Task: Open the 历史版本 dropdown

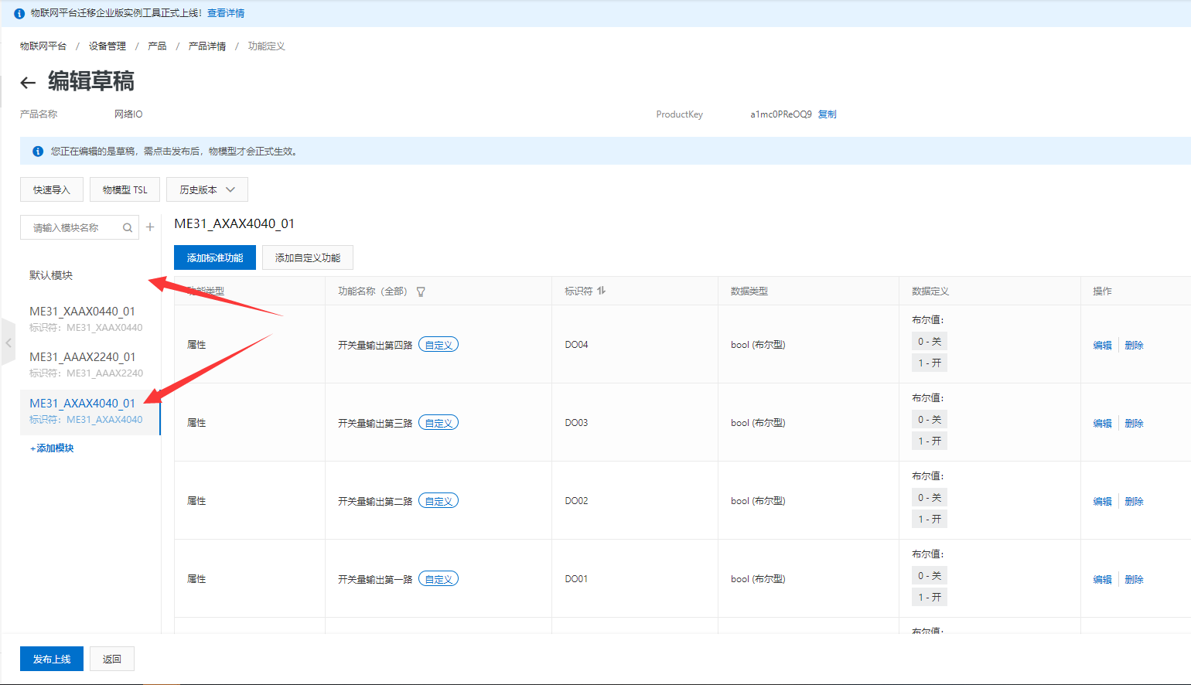Action: (206, 189)
